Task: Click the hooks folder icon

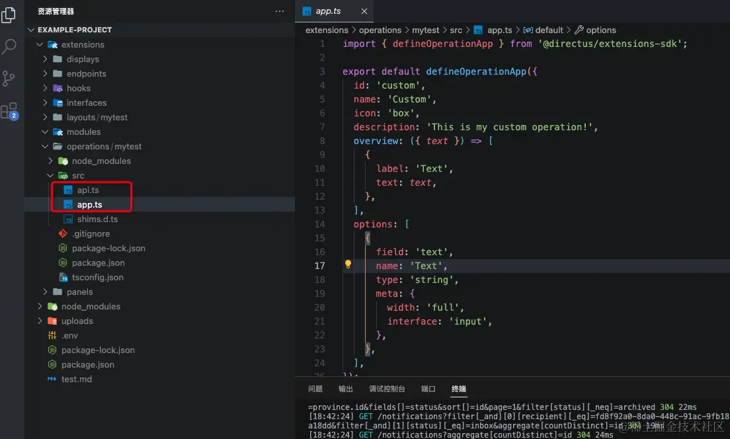Action: tap(58, 88)
